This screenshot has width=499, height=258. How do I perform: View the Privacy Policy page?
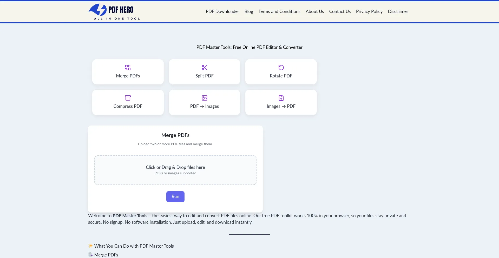(x=369, y=11)
